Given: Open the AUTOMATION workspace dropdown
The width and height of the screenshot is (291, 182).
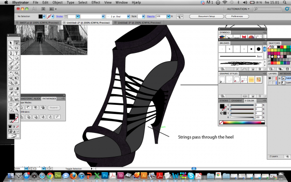Looking at the screenshot, I should click(238, 9).
